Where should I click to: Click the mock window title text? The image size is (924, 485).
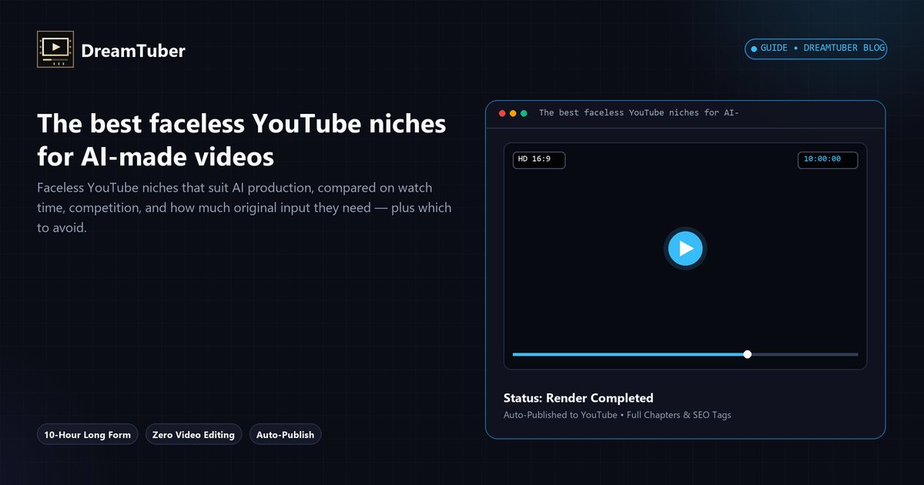(639, 113)
